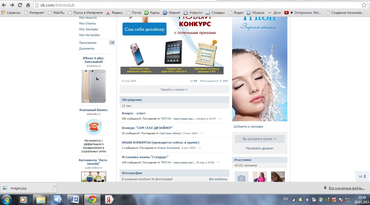
Task: Click the Сам себе дизайнер blue banner button
Action: 145,29
